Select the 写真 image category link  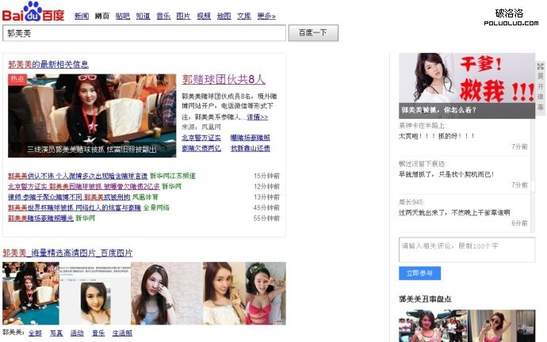(x=56, y=333)
